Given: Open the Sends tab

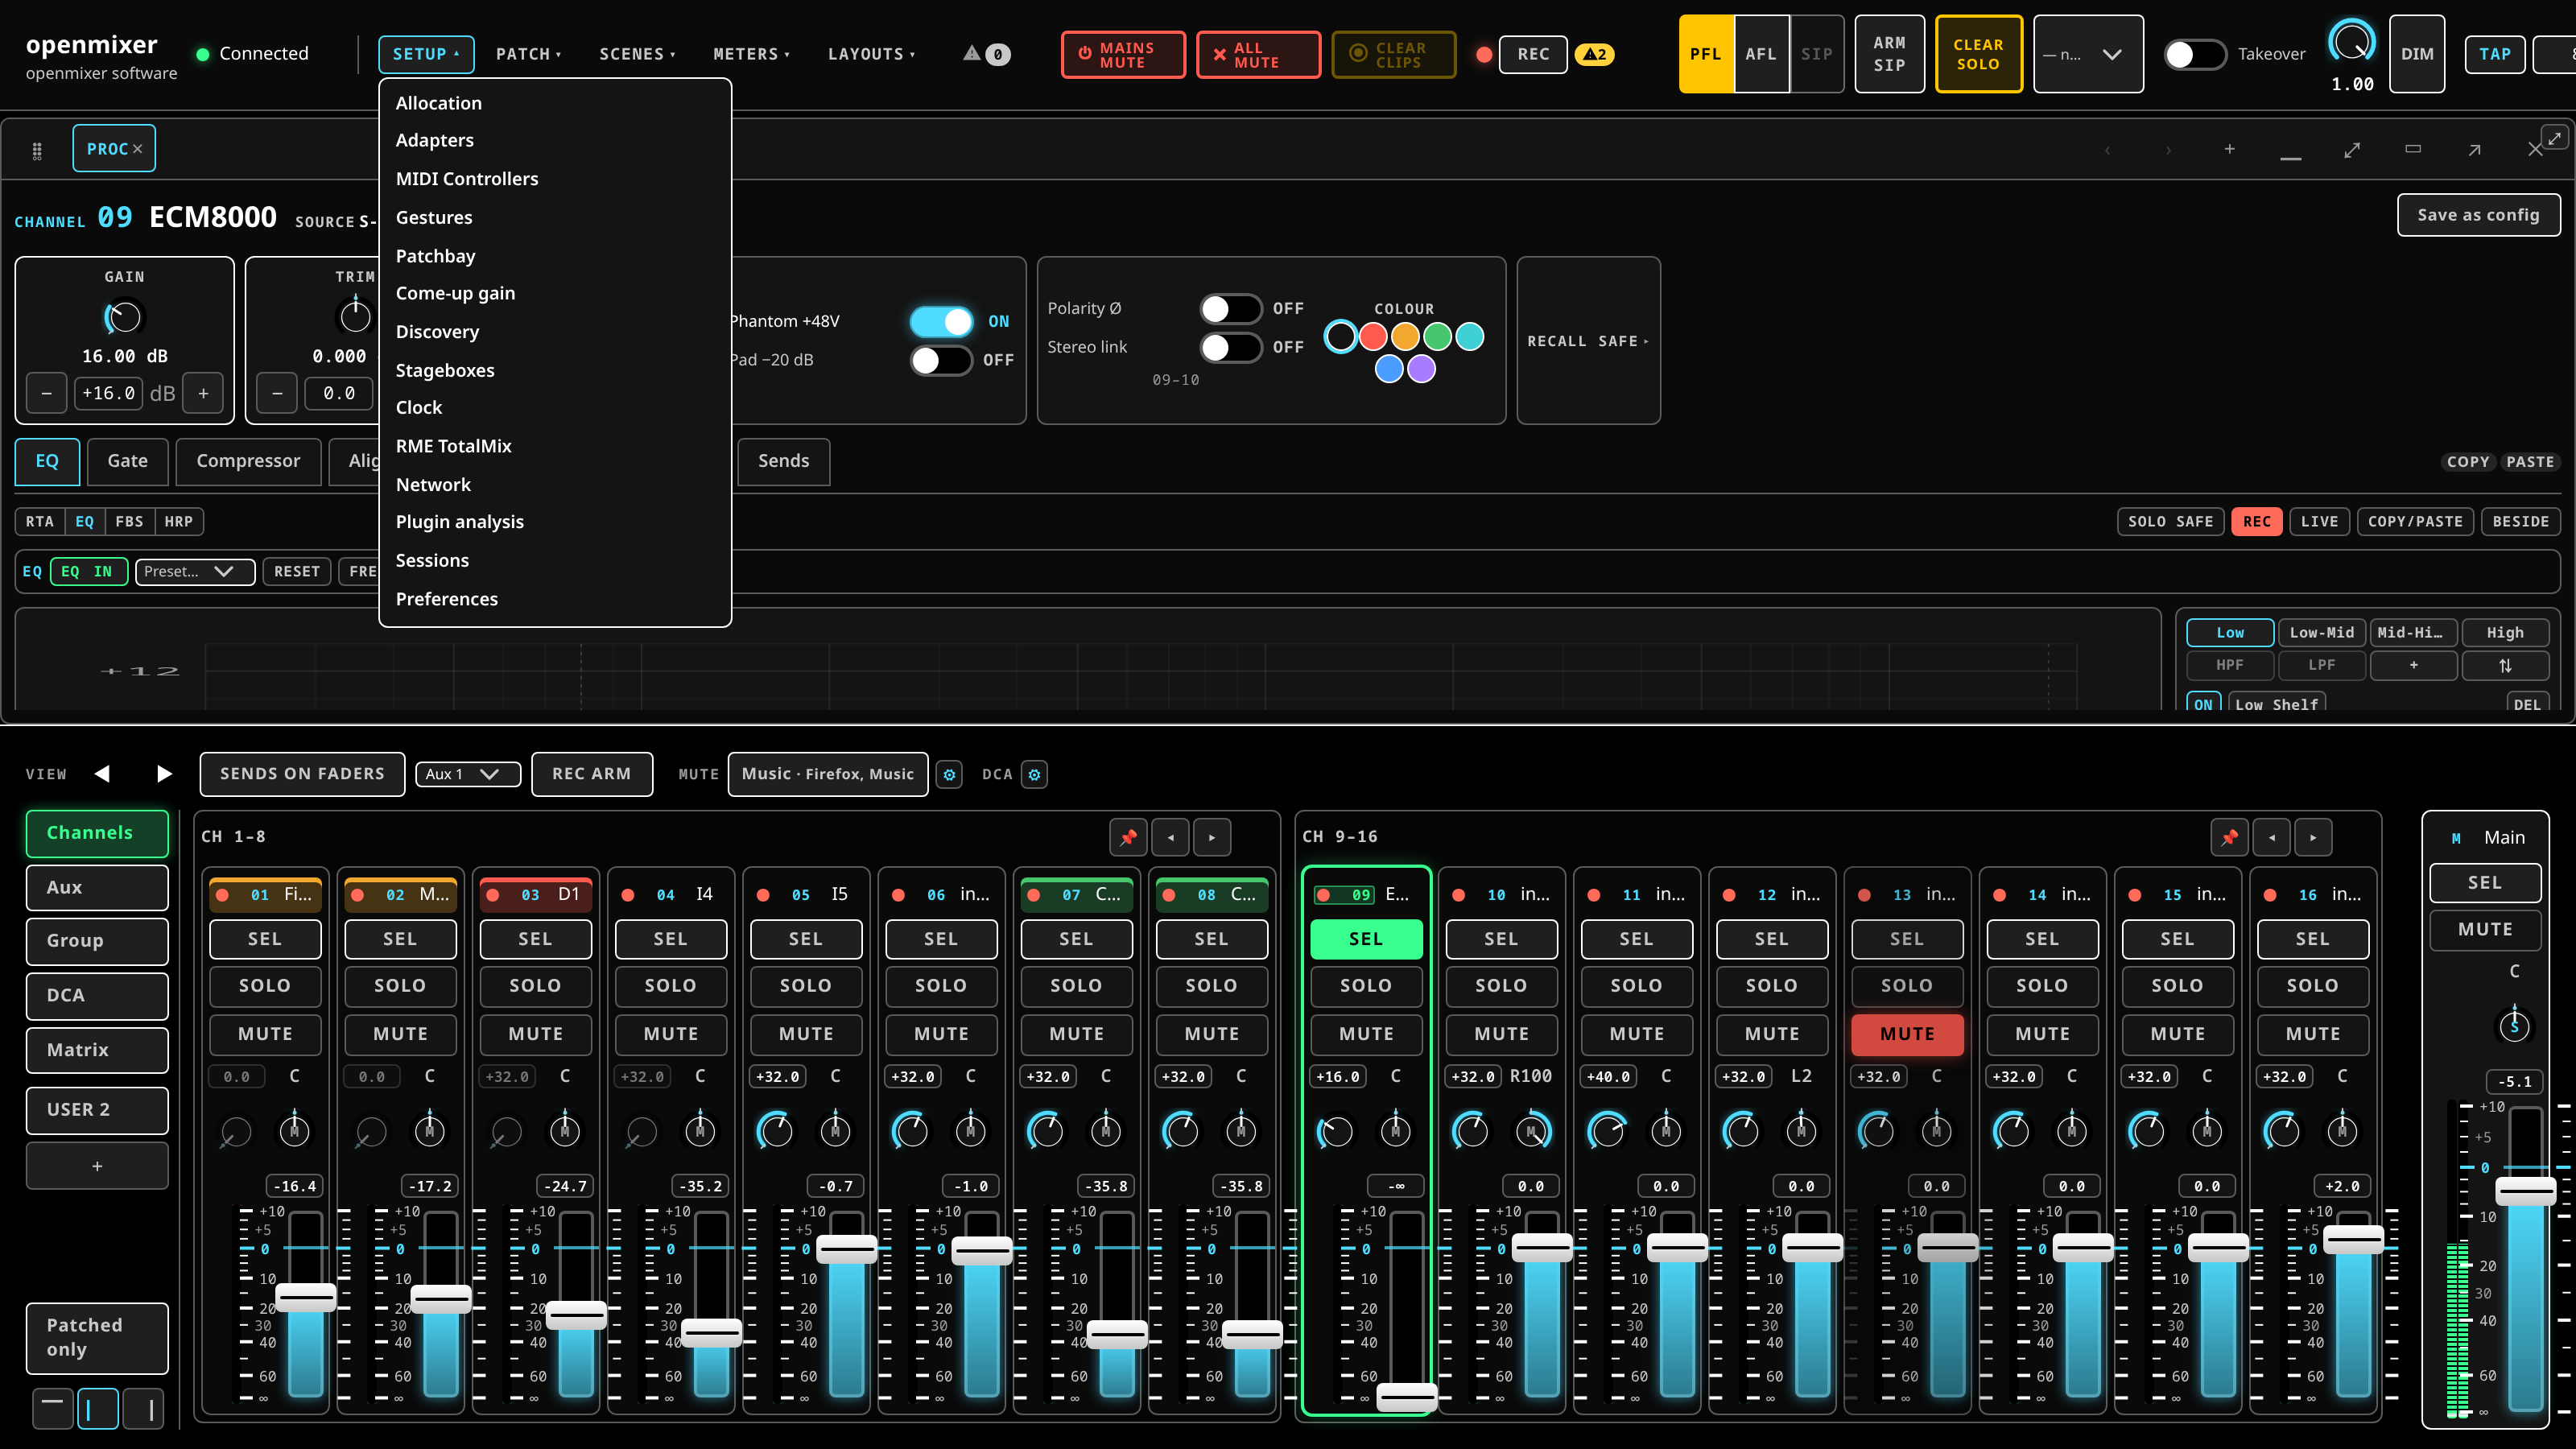Looking at the screenshot, I should coord(783,461).
